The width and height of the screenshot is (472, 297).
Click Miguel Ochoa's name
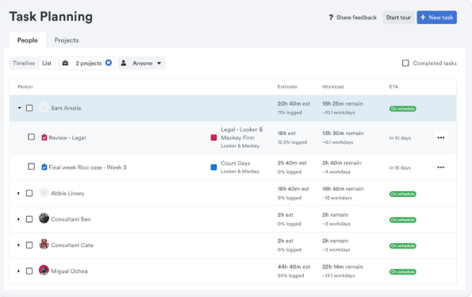click(x=69, y=271)
